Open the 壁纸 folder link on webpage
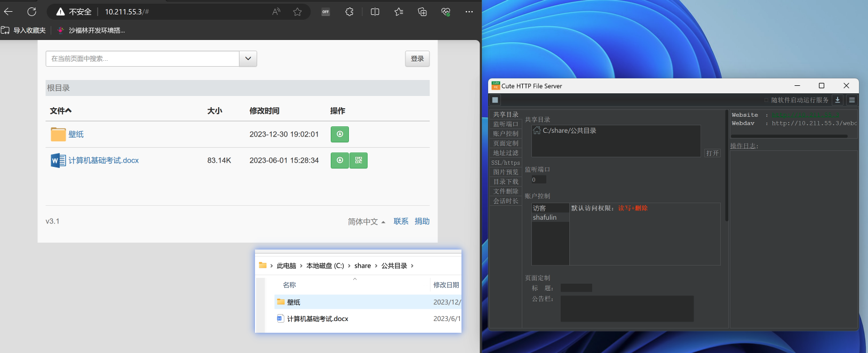 pyautogui.click(x=76, y=134)
